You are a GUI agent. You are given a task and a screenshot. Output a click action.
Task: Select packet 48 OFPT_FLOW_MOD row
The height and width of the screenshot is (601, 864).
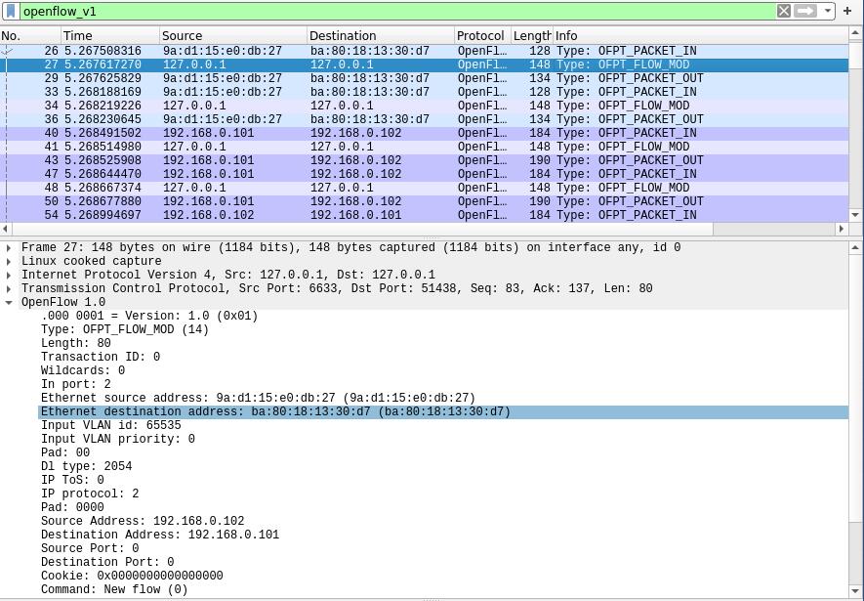pyautogui.click(x=425, y=188)
